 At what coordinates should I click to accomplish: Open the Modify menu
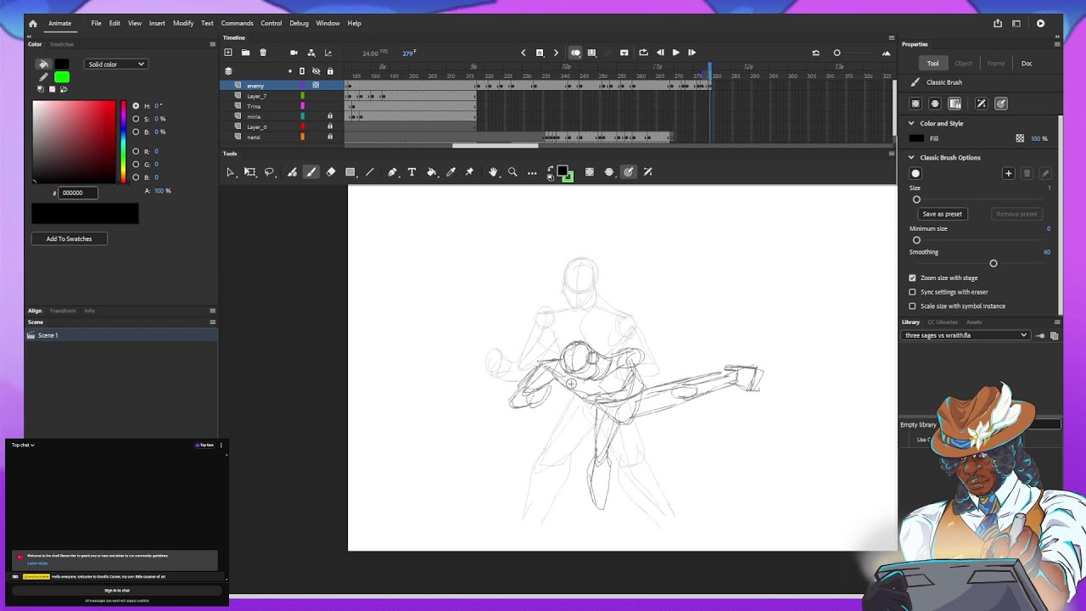tap(183, 23)
